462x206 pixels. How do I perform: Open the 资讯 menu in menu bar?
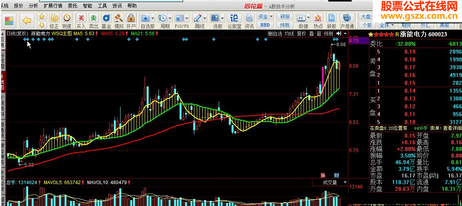(x=117, y=5)
